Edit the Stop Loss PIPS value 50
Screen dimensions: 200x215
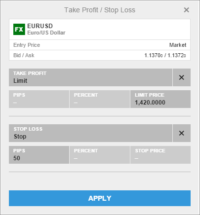[39, 155]
